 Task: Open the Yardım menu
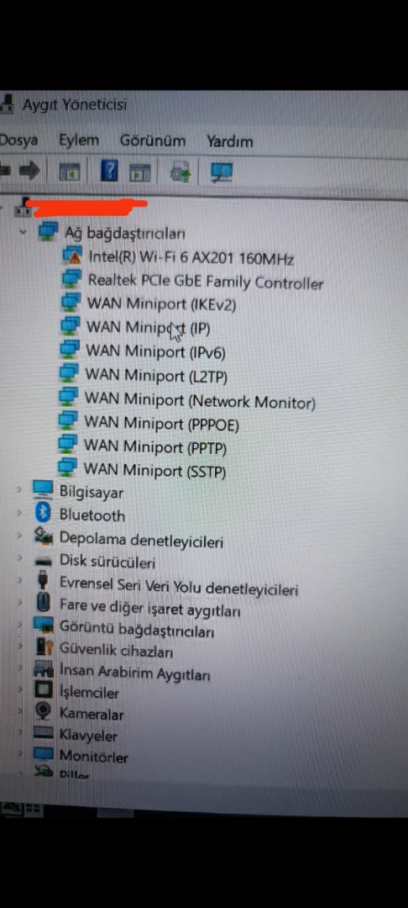[x=230, y=141]
